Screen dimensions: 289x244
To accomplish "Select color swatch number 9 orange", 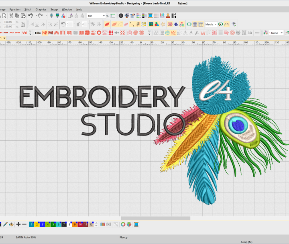I will pyautogui.click(x=75, y=224).
